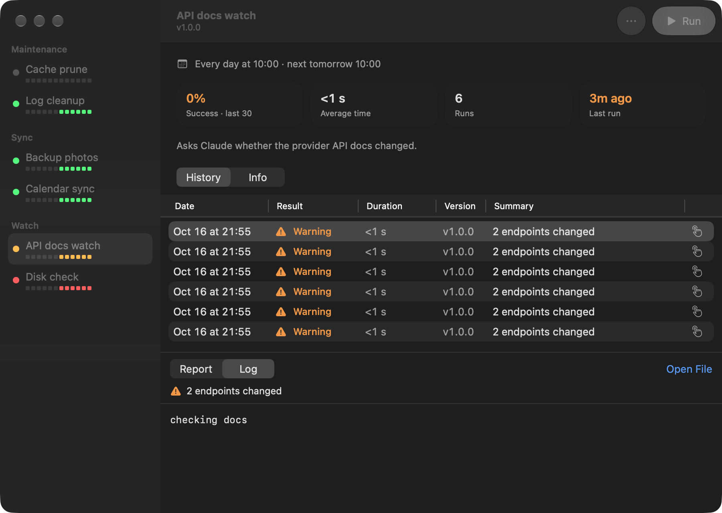
Task: Select API docs watch in the sidebar
Action: click(x=80, y=249)
